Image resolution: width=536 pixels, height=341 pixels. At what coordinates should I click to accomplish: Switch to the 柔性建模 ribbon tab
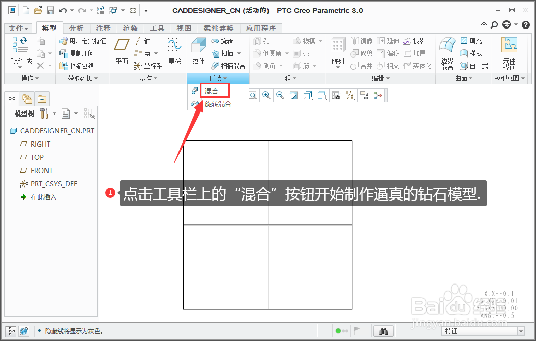click(x=219, y=28)
